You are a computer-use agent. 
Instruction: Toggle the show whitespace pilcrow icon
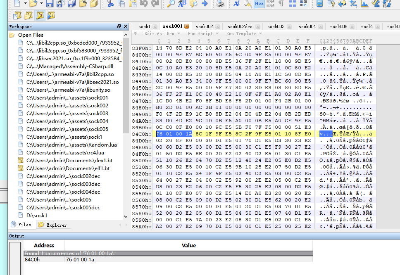[x=281, y=3]
